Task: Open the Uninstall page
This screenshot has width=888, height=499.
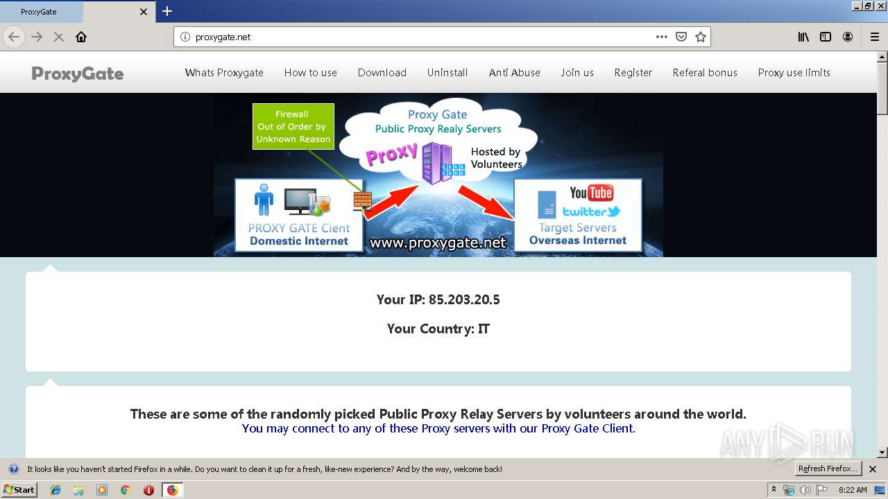Action: tap(447, 73)
